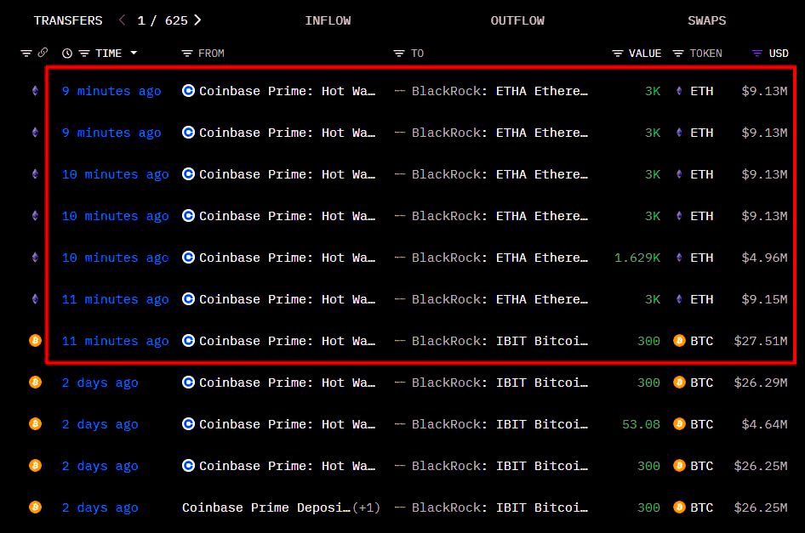Toggle the TO column filter
Screen dimensions: 805x533
coord(397,53)
